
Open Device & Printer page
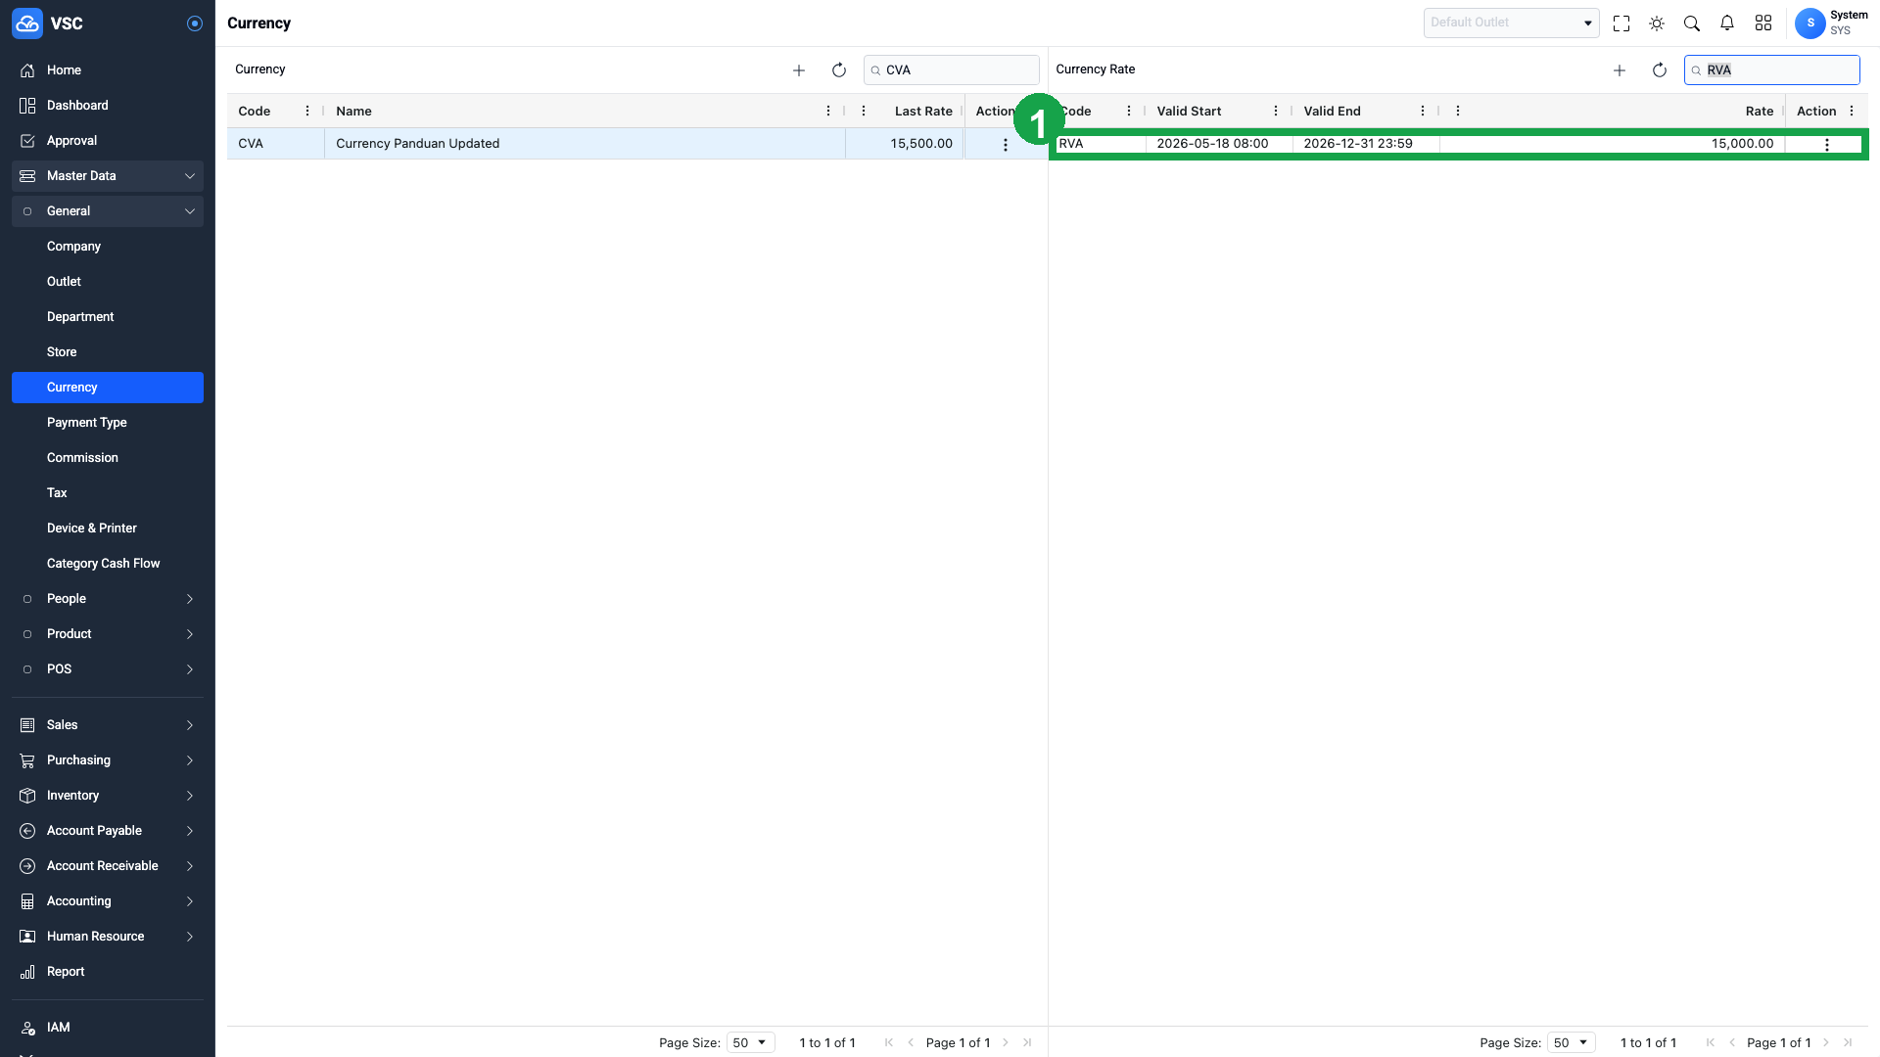pyautogui.click(x=108, y=528)
